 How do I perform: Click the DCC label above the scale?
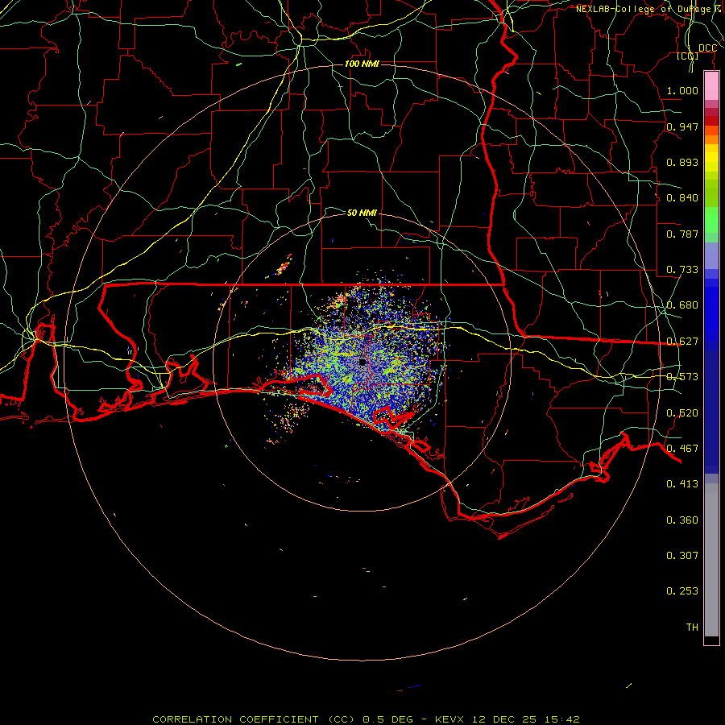point(707,48)
